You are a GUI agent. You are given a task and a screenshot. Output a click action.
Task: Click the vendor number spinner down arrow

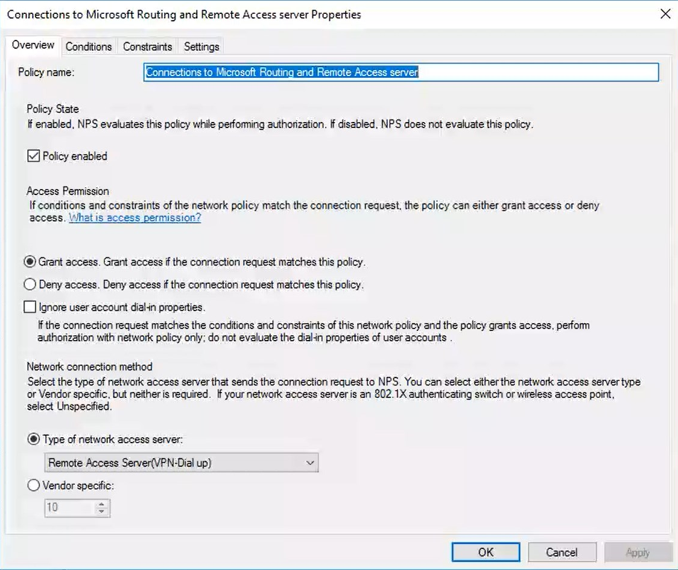[x=102, y=511]
